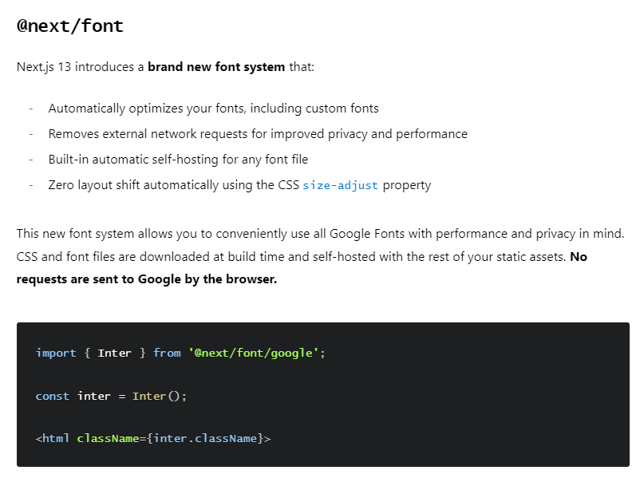Click 'const inter = Inter();' code line
644x478 pixels.
tap(111, 396)
